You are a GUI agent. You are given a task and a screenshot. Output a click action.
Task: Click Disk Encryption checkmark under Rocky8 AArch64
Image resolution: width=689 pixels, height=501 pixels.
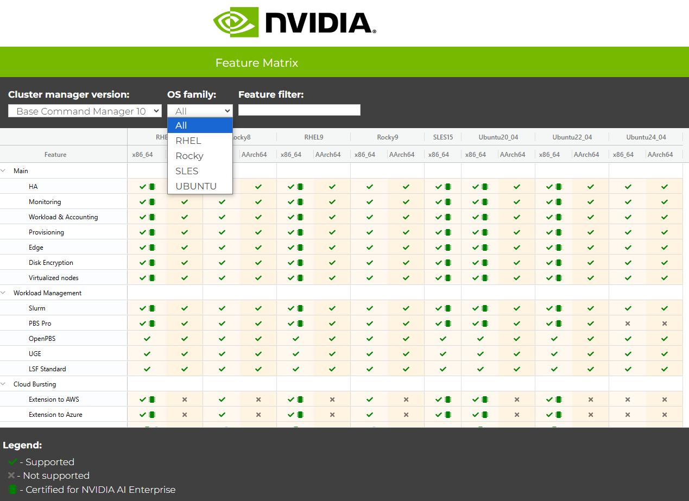pos(258,262)
